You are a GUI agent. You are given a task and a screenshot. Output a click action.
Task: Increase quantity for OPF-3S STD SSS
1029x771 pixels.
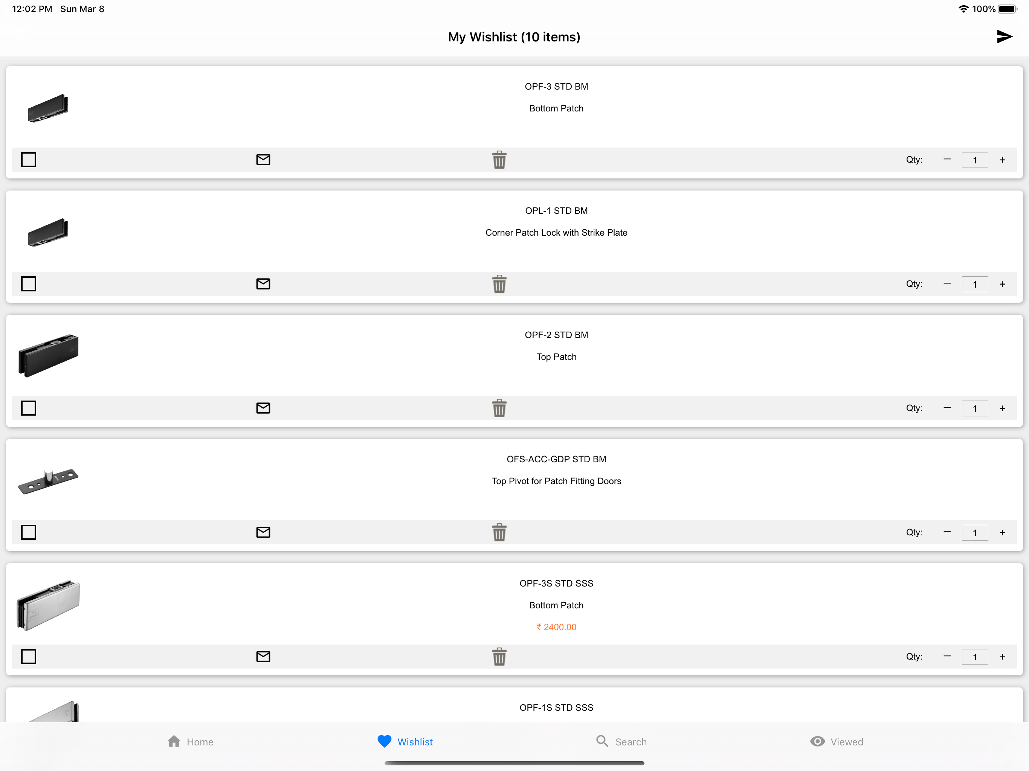tap(1002, 657)
